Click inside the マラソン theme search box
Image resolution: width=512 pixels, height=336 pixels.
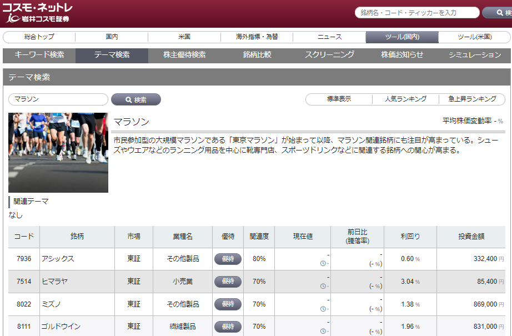(58, 99)
